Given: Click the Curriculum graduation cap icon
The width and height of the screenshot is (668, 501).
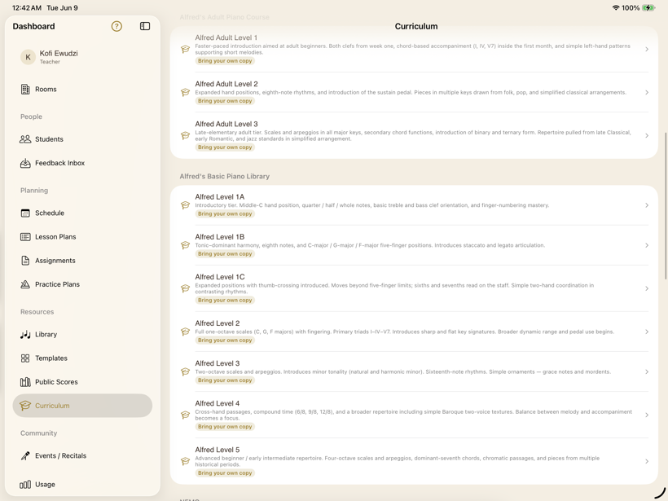Looking at the screenshot, I should point(25,406).
